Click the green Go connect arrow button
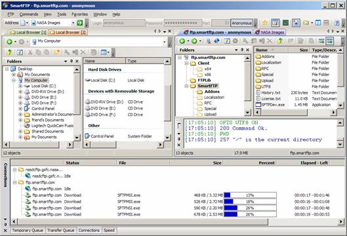The width and height of the screenshot is (347, 236). click(79, 22)
